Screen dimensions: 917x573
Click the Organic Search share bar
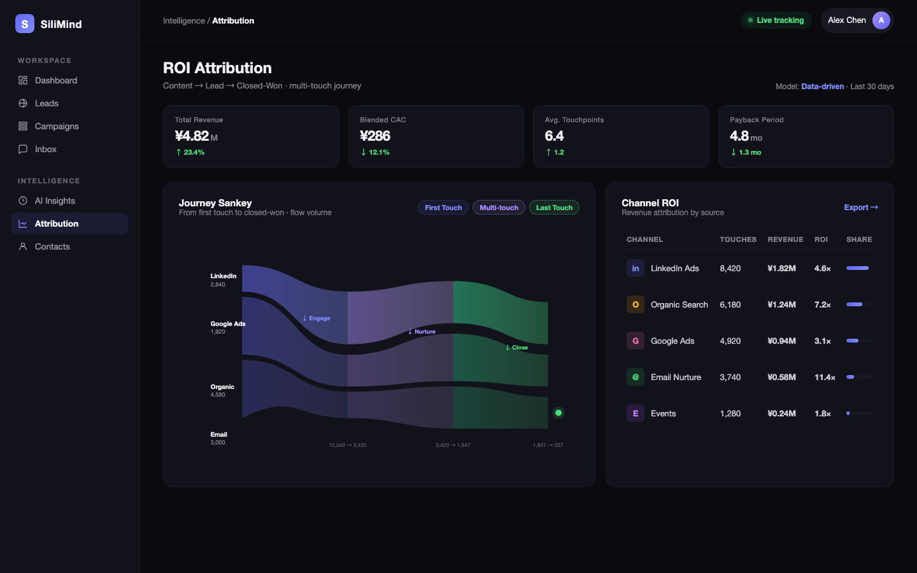[x=859, y=304]
